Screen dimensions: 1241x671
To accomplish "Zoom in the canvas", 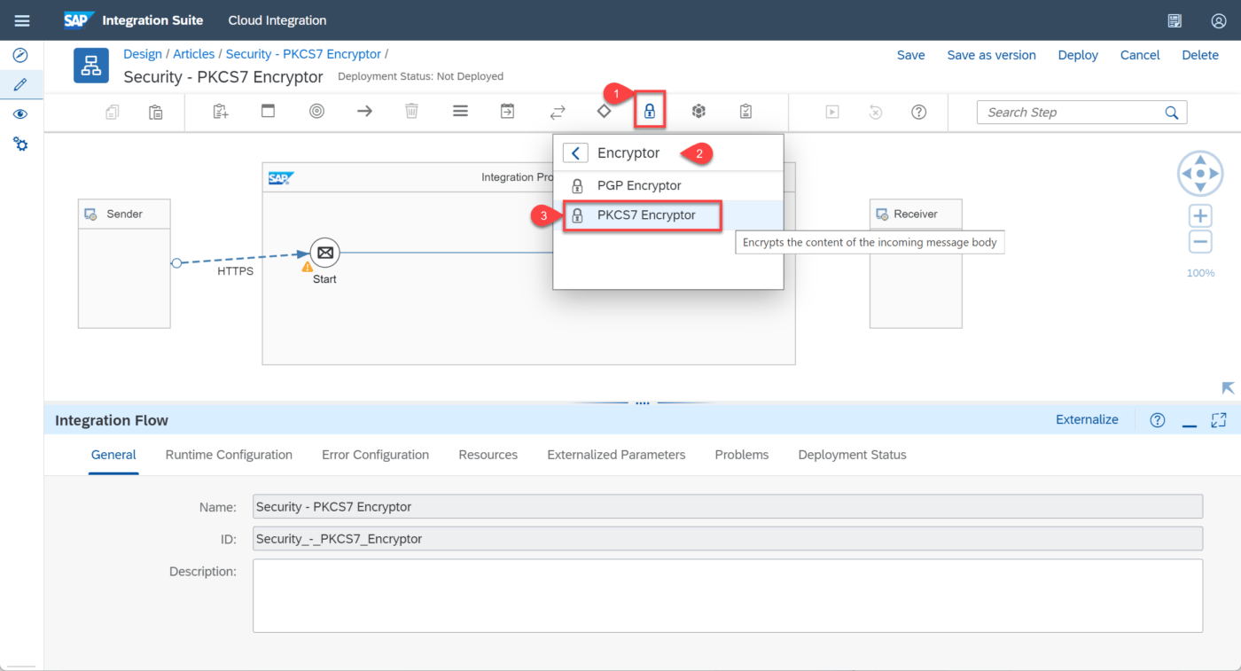I will click(1200, 215).
